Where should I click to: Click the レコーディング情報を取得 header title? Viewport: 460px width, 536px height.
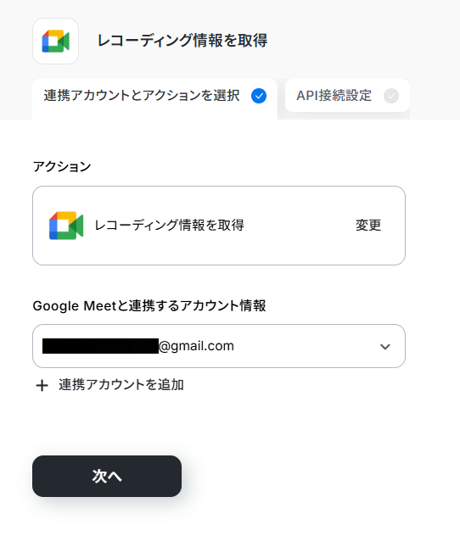[182, 41]
